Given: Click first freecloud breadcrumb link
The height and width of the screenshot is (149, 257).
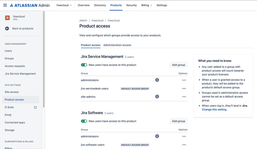Looking at the screenshot, I should point(98,21).
